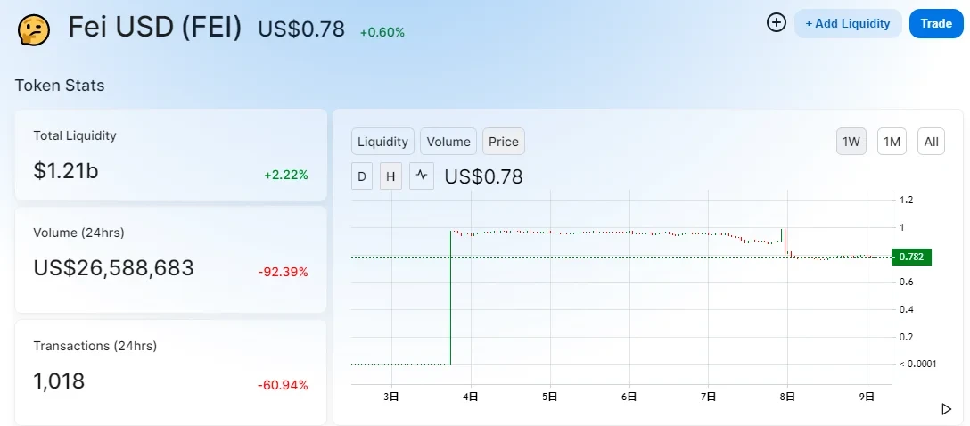Select the H hourly candle interval

click(390, 176)
